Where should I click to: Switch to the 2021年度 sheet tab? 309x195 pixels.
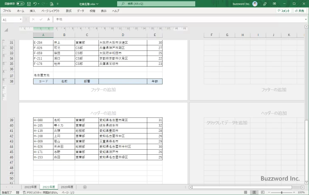tap(49, 187)
